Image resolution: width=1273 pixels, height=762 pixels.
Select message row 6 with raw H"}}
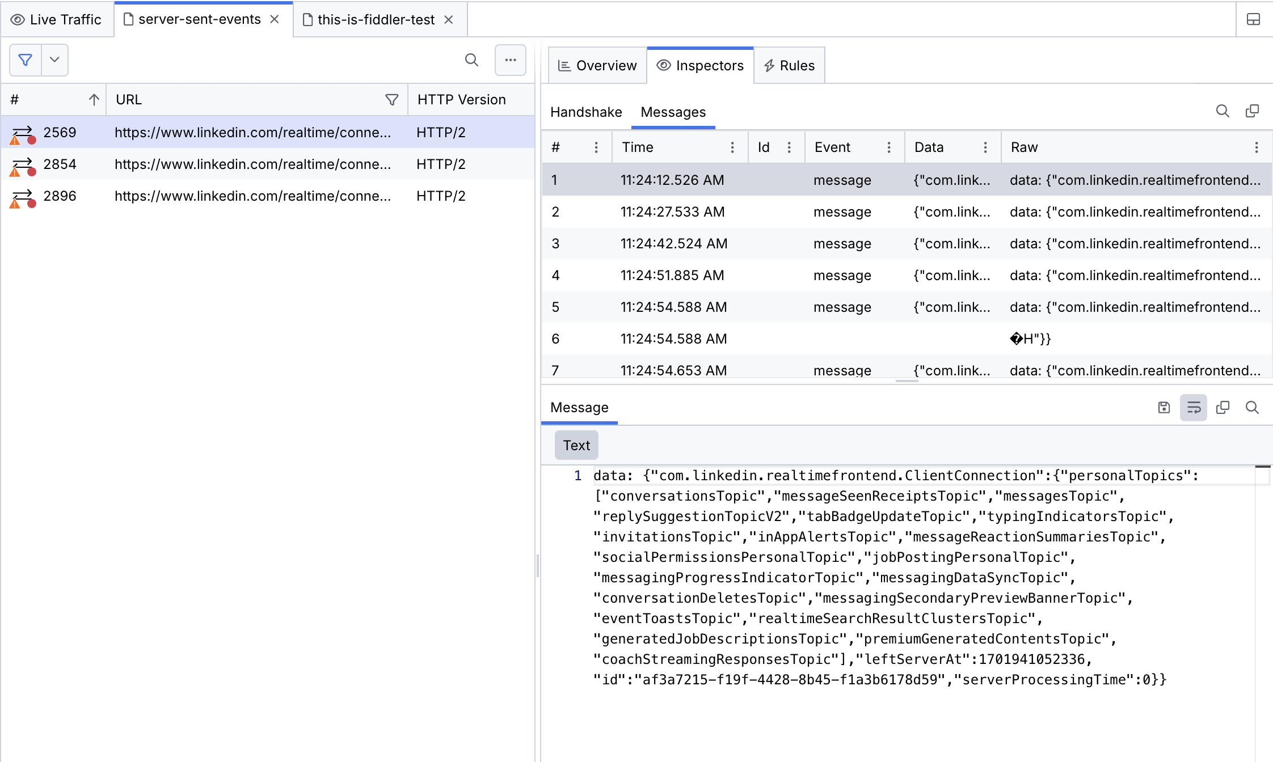click(907, 338)
